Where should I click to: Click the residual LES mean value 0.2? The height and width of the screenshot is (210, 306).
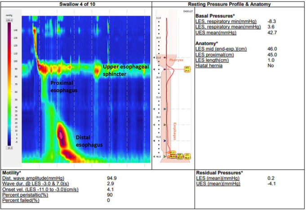[271, 178]
